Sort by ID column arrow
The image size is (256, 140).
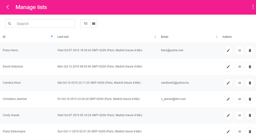pyautogui.click(x=52, y=36)
